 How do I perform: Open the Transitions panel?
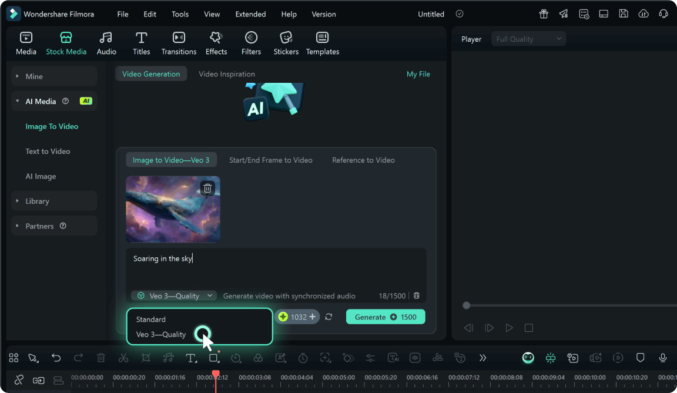pyautogui.click(x=179, y=43)
